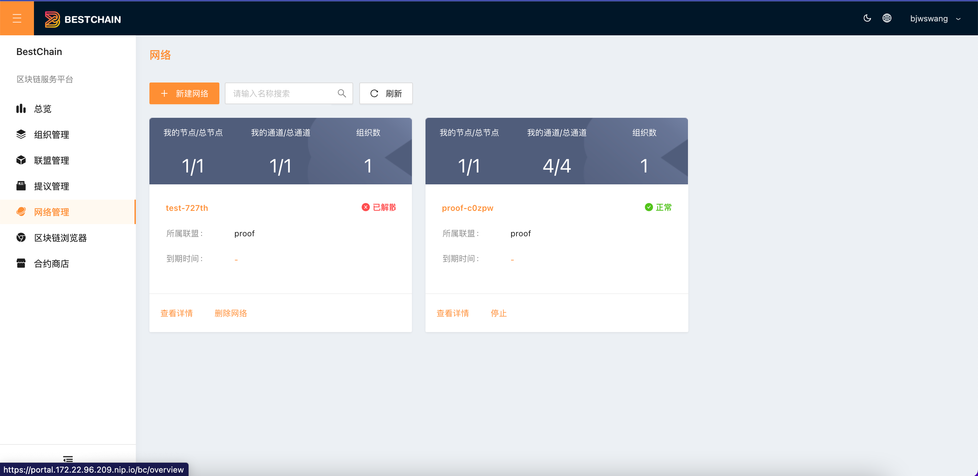Click the 网络 page heading
Image resolution: width=978 pixels, height=476 pixels.
160,55
